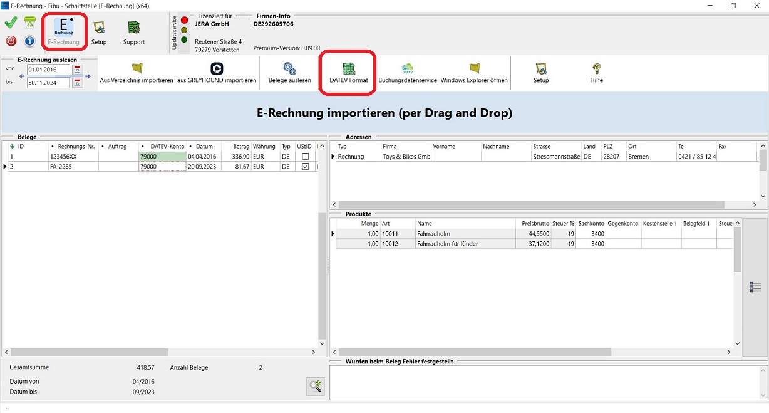The height and width of the screenshot is (413, 769).
Task: Click the magnifier plus button below Belege
Action: click(x=315, y=386)
